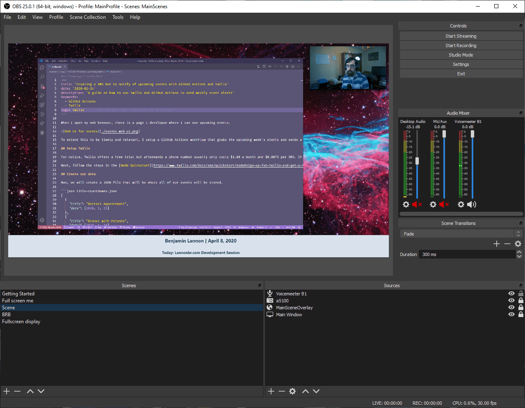Viewport: 525px width, 408px height.
Task: Move selected source down
Action: point(316,391)
